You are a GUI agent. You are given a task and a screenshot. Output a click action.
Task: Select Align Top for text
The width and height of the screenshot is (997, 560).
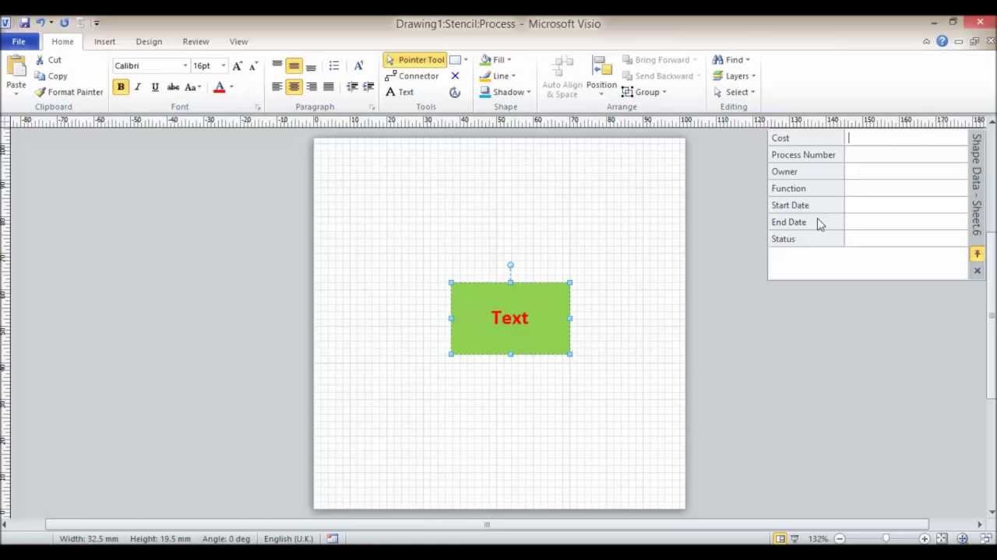[277, 65]
